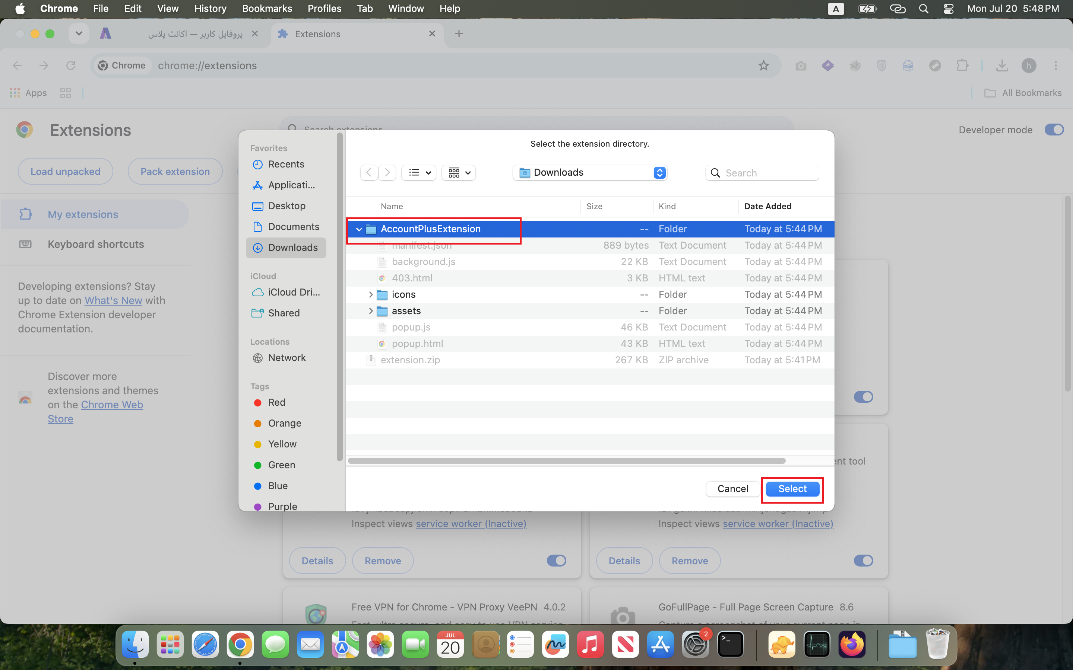Cancel the file dialog
Screen dimensions: 1073x670
pyautogui.click(x=732, y=489)
